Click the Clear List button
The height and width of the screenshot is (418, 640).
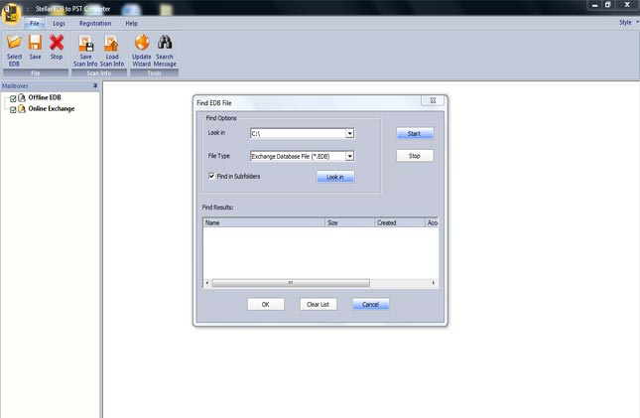coord(318,305)
